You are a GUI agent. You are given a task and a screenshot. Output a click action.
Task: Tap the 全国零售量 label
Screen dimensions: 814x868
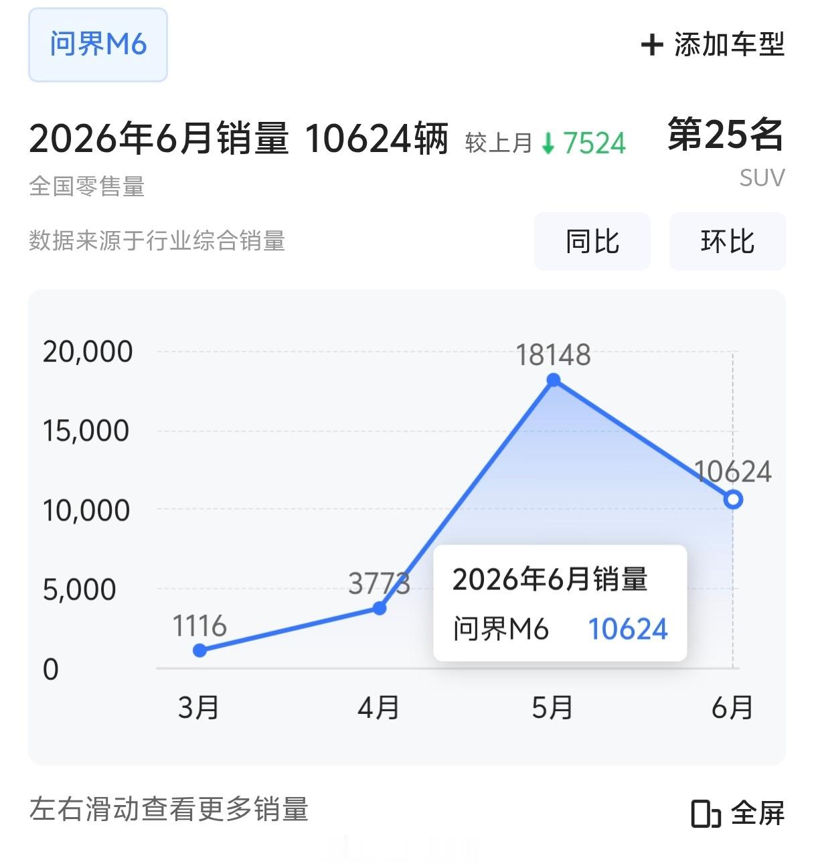tap(87, 186)
